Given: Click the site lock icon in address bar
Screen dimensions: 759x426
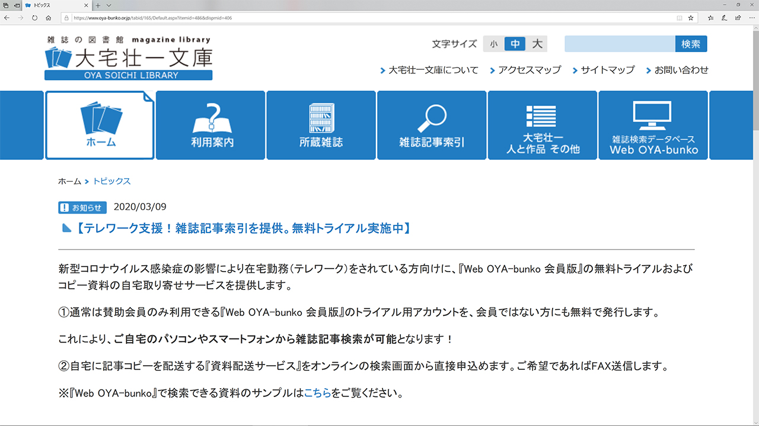Looking at the screenshot, I should [66, 18].
